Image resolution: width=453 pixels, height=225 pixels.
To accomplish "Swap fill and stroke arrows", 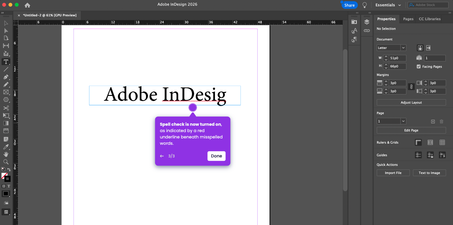I will pyautogui.click(x=9, y=170).
